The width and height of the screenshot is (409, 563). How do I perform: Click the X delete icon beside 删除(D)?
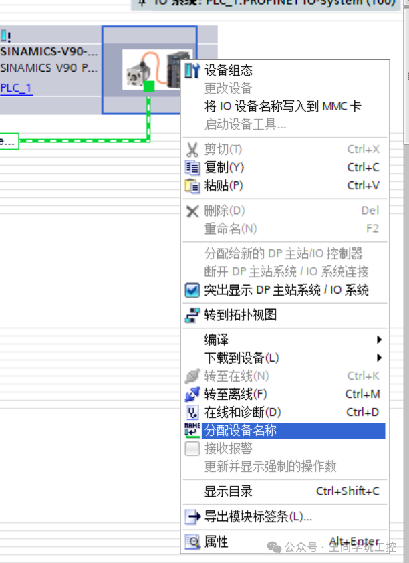[x=192, y=211]
